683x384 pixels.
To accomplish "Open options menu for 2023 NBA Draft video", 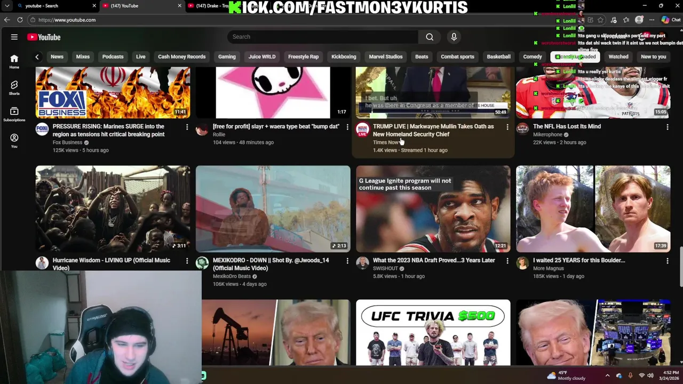I will pyautogui.click(x=507, y=261).
